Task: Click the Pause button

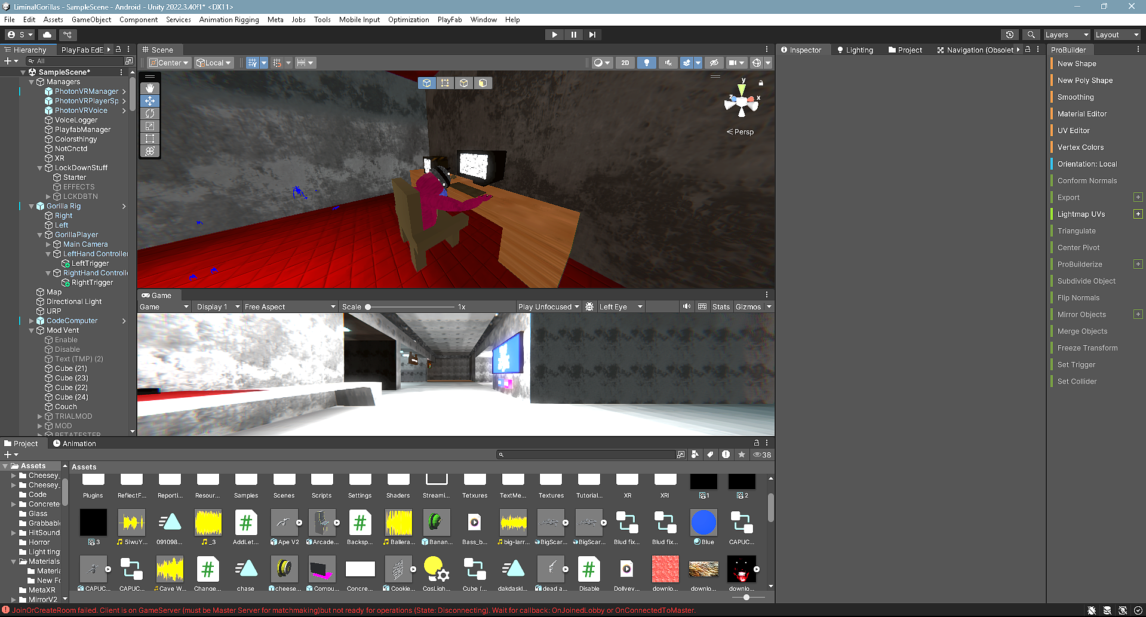Action: pyautogui.click(x=573, y=35)
